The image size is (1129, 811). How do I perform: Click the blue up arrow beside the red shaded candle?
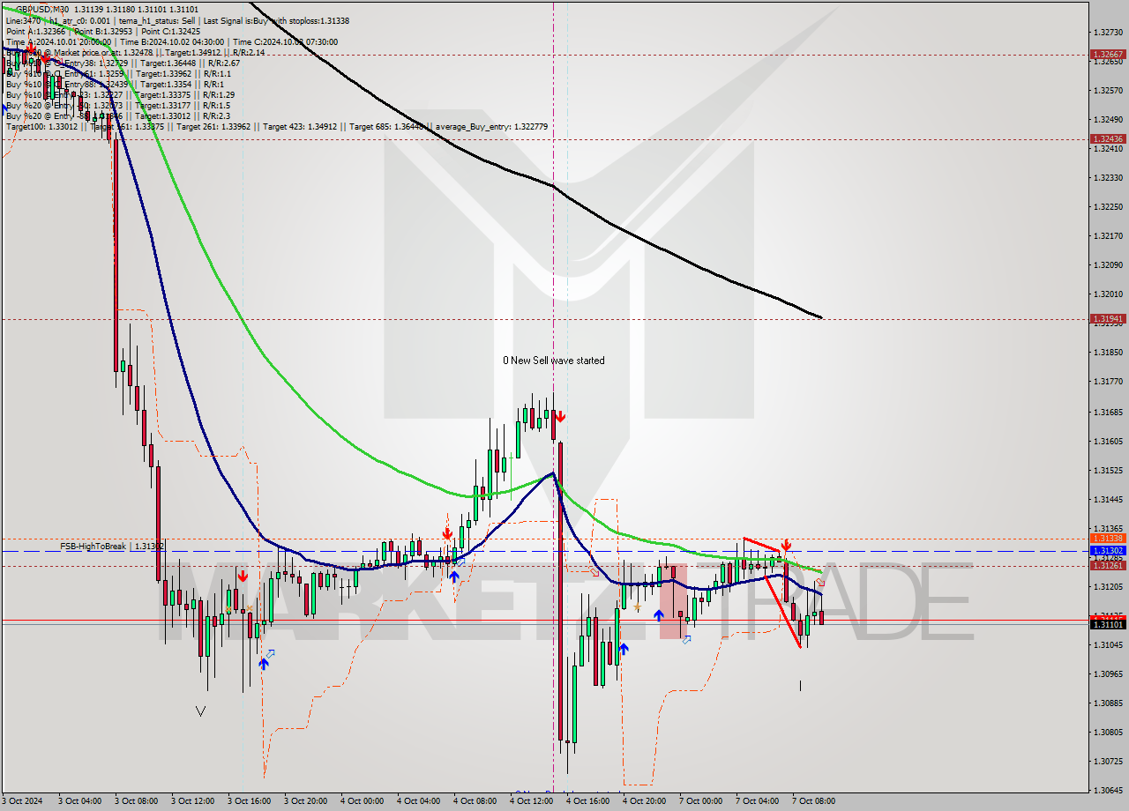click(x=659, y=615)
